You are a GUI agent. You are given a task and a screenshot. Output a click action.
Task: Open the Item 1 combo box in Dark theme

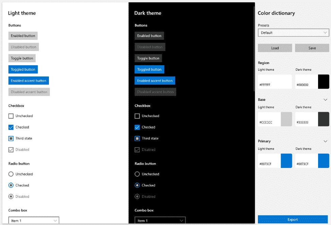coord(160,221)
